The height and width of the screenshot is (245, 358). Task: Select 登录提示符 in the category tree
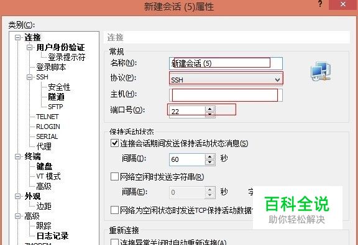pyautogui.click(x=67, y=57)
